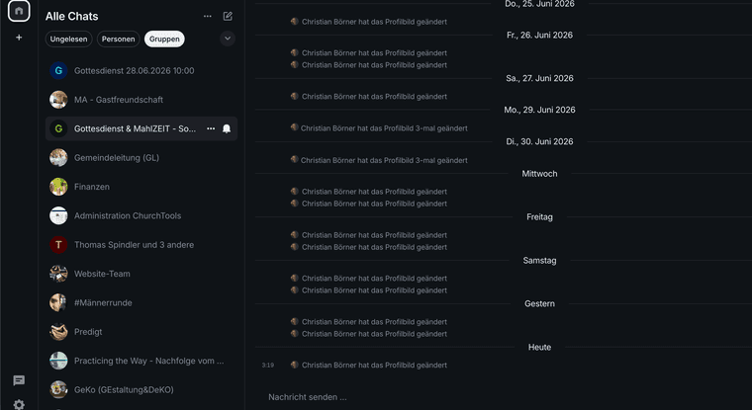Open the MA - Gastfreundschaft chat
The height and width of the screenshot is (410, 752).
(141, 100)
